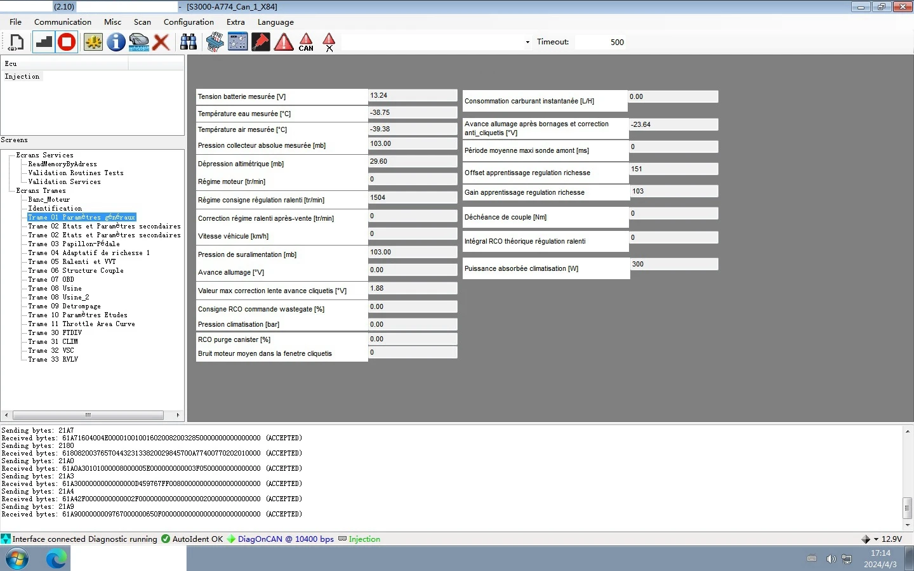Screen dimensions: 914x571
Task: Click the hex data printer icon
Action: coord(215,43)
